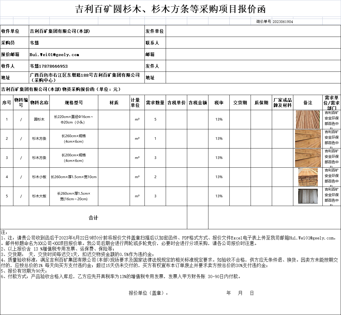Viewport: 341px width, 315px height.
Task: Click the 计量单位 column header
Action: point(137,103)
